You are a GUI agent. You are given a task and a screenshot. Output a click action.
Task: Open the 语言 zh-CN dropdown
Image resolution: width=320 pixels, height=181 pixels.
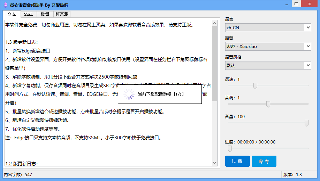coord(268,28)
